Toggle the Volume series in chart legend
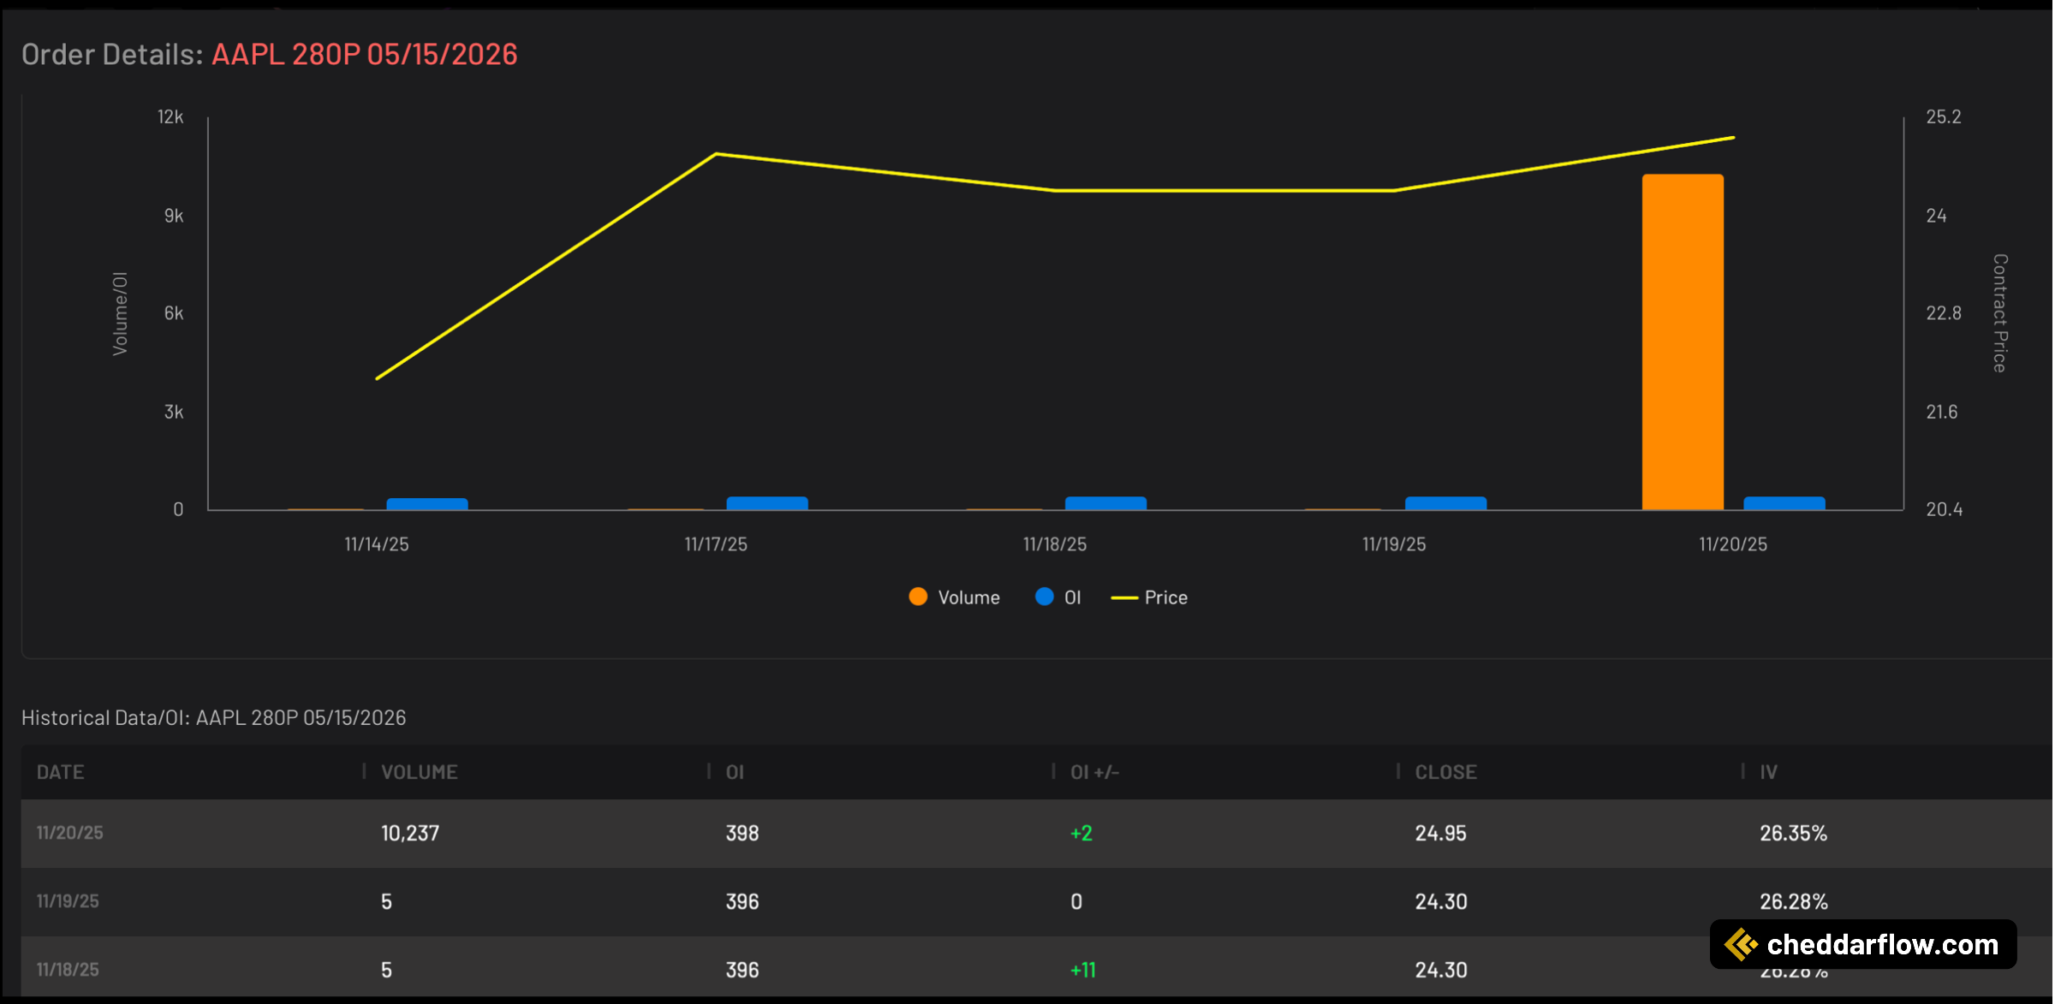2055x1004 pixels. pyautogui.click(x=954, y=597)
